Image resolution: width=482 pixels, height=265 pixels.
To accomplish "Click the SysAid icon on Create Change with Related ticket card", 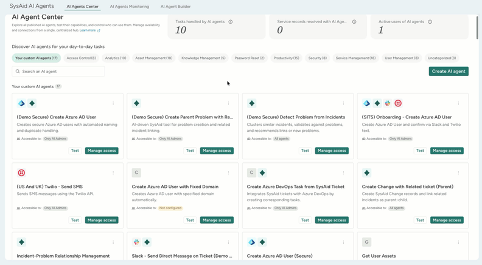I will tap(367, 173).
